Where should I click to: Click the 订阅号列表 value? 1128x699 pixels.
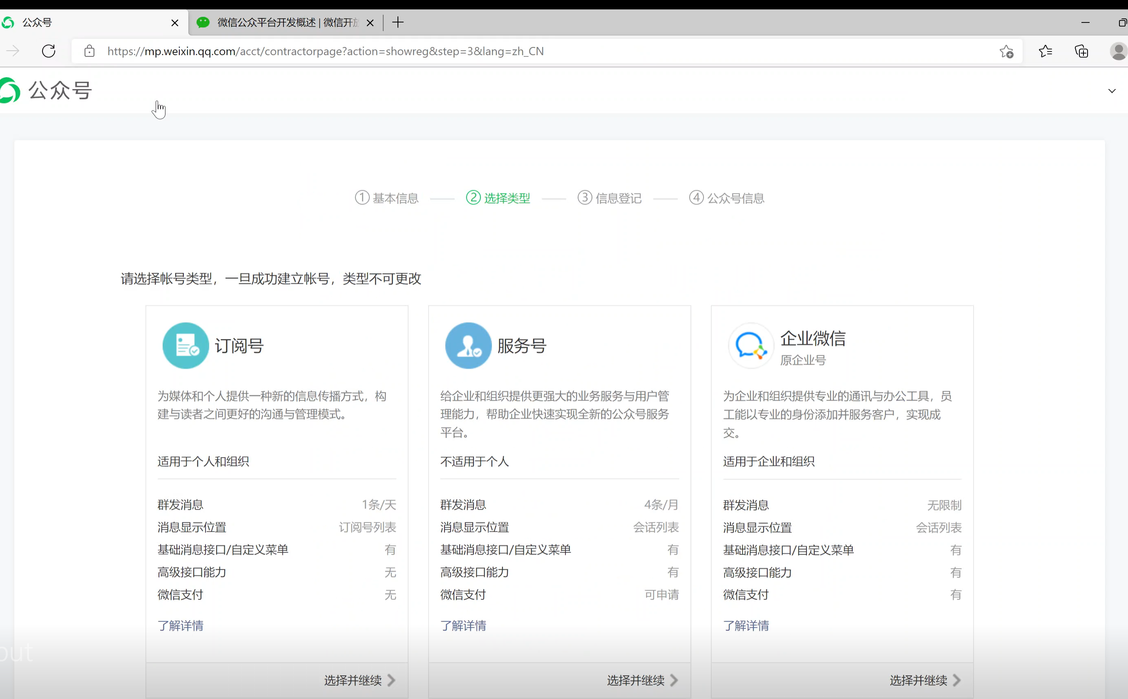(x=368, y=527)
